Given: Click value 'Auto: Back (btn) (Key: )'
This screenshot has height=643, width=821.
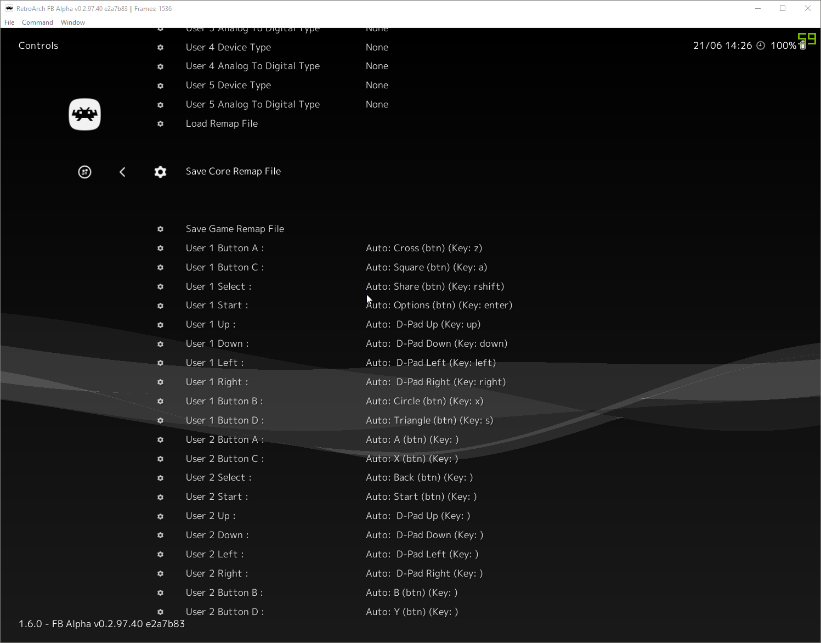Looking at the screenshot, I should click(419, 478).
